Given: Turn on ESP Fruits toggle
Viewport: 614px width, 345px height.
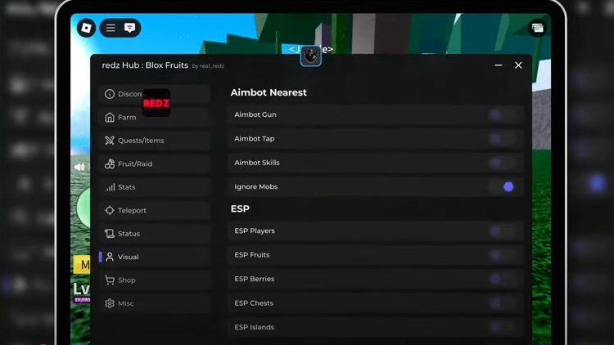Looking at the screenshot, I should (x=502, y=255).
